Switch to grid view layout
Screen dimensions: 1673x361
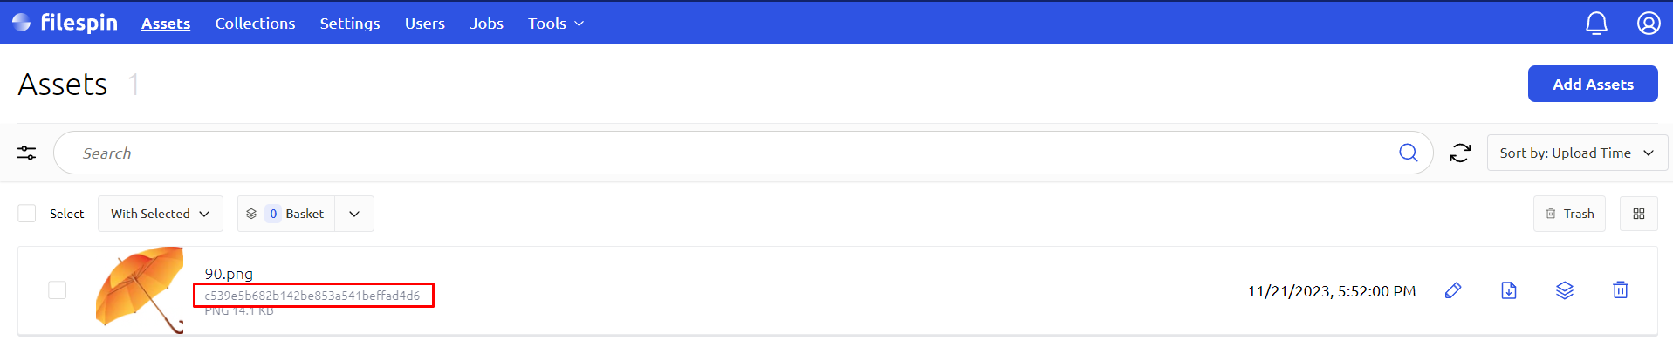1639,214
